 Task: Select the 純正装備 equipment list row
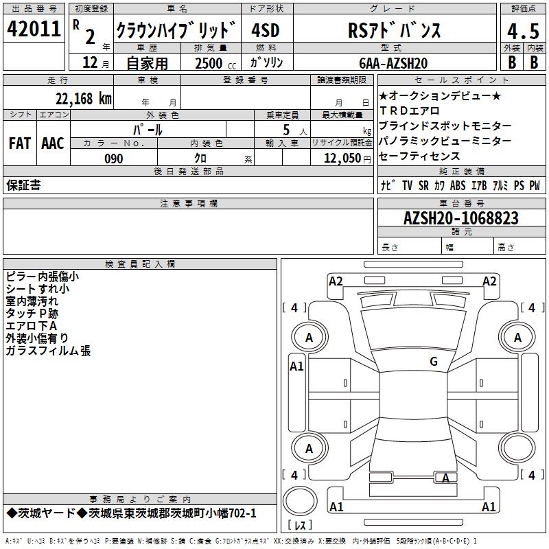(x=461, y=185)
